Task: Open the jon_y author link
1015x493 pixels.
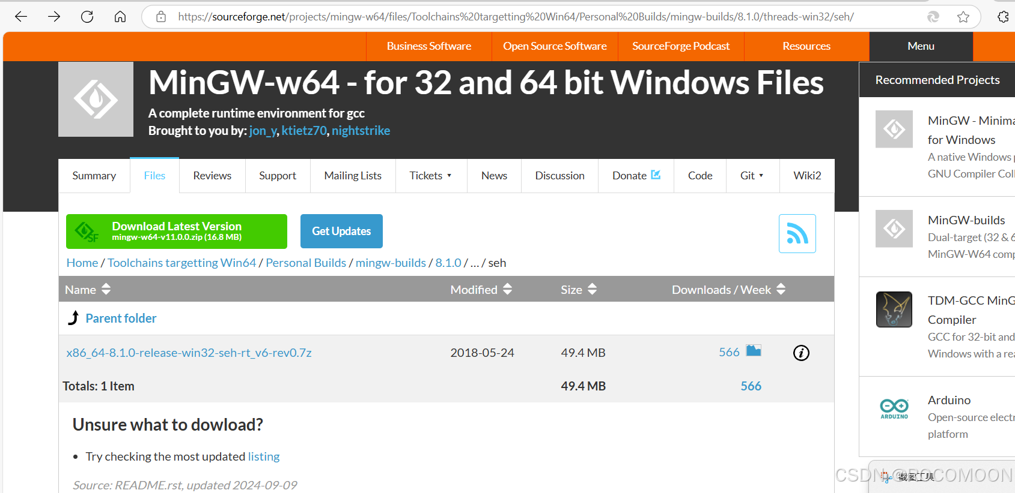Action: pyautogui.click(x=263, y=131)
